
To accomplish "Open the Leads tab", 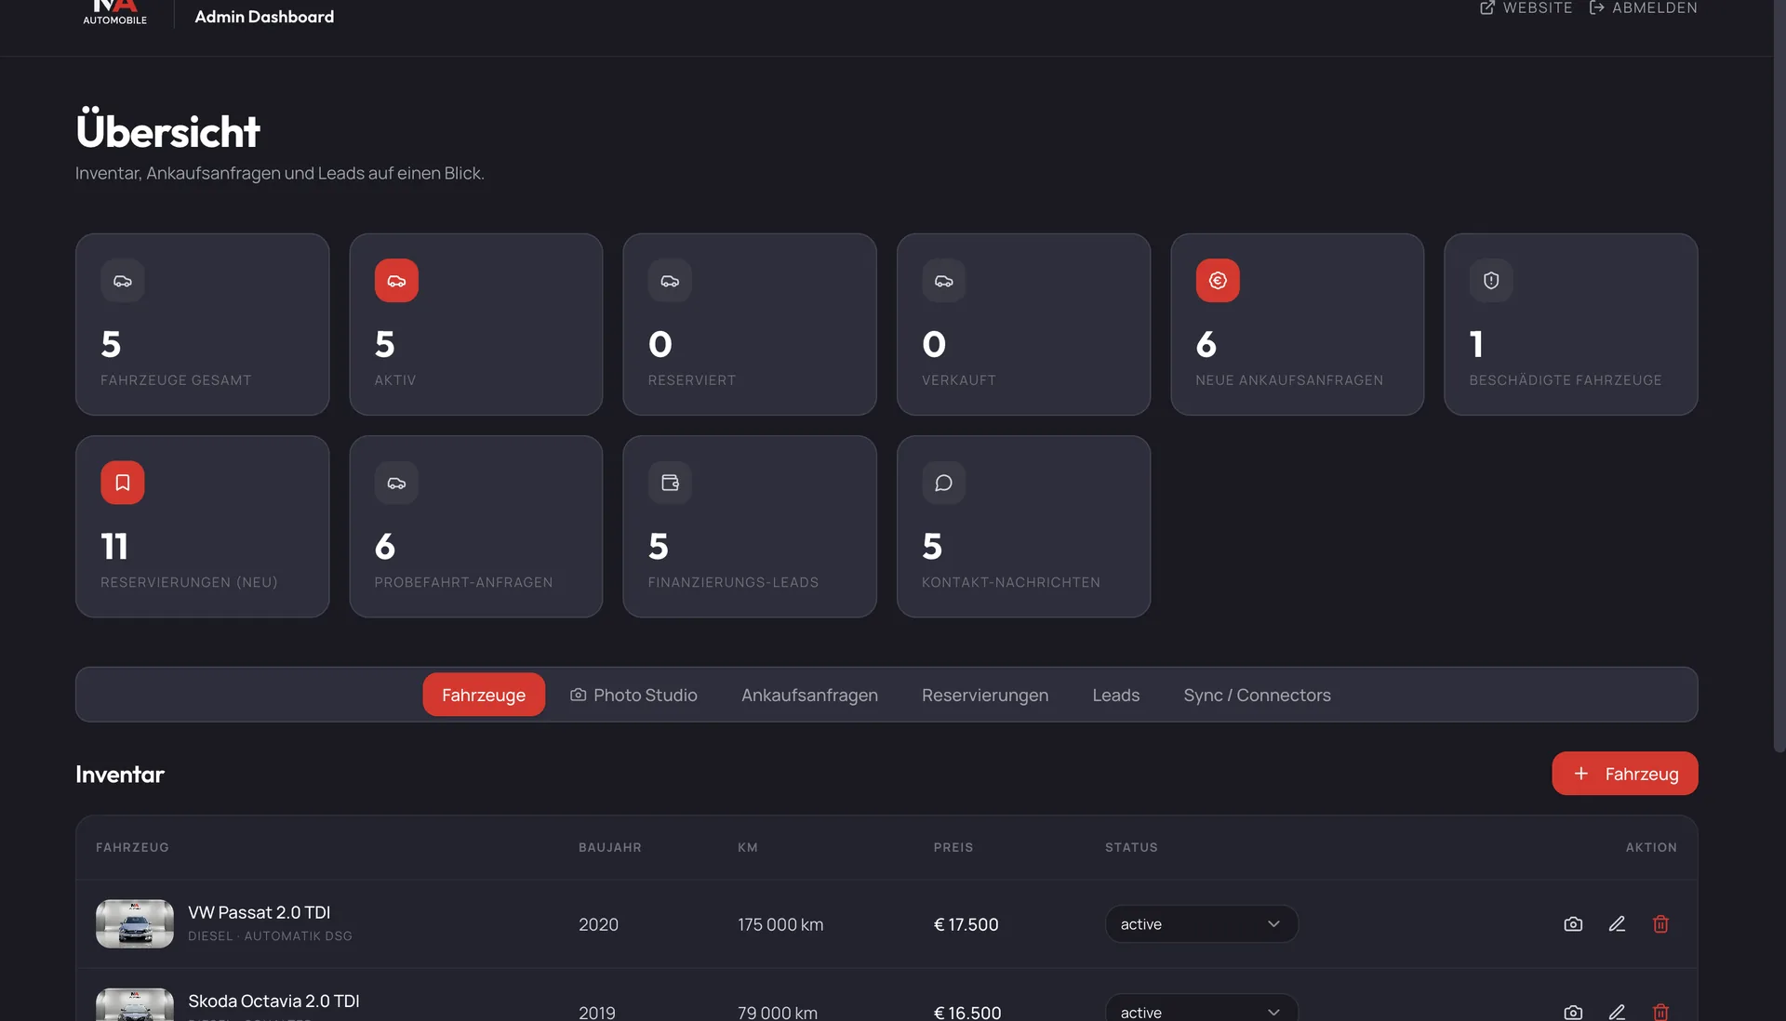I will 1115,695.
